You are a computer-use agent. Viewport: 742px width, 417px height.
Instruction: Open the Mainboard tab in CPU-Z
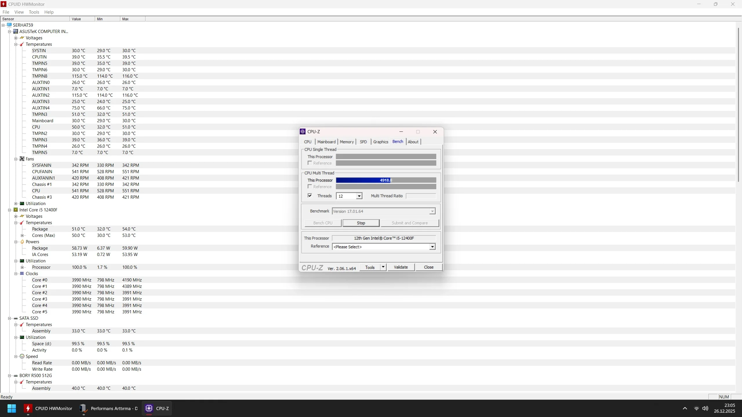[x=326, y=142]
